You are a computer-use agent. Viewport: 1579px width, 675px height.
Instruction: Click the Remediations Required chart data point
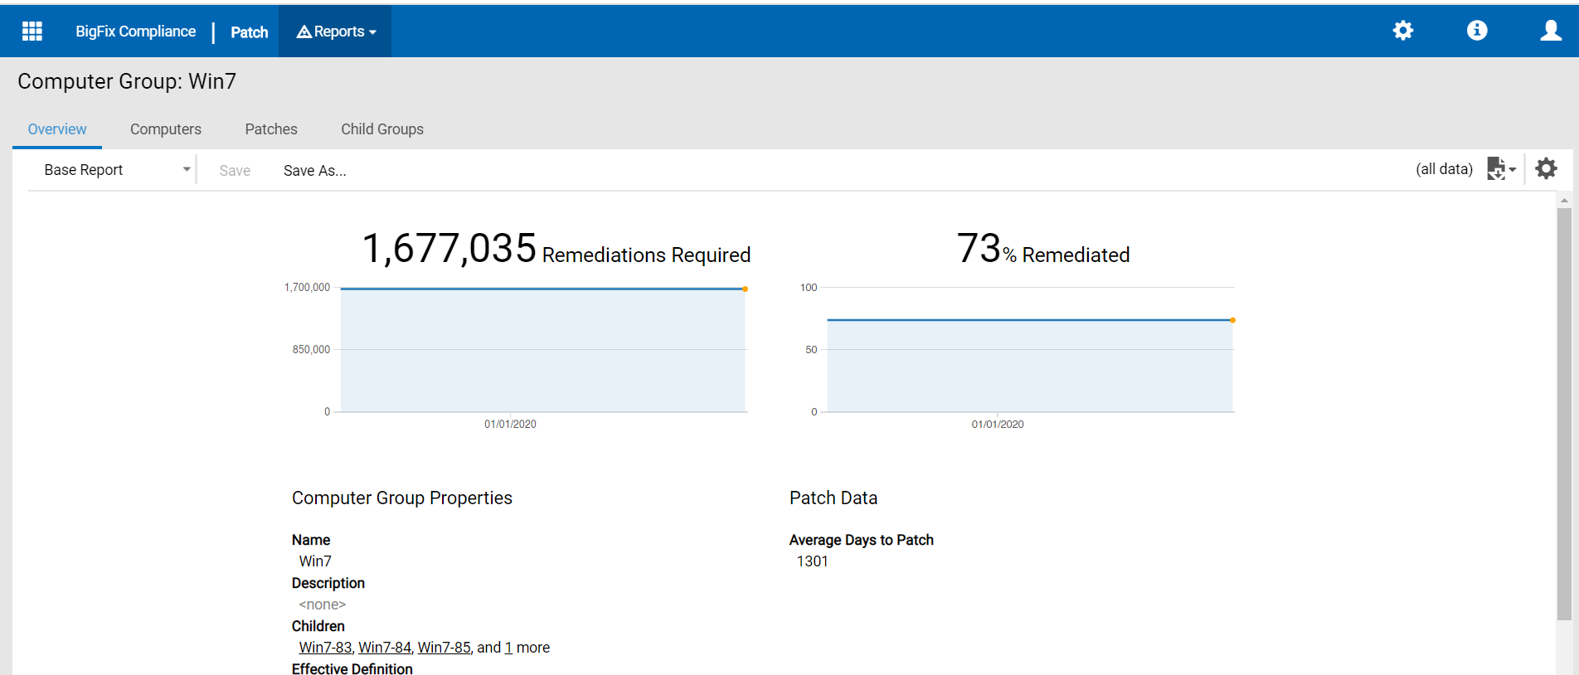tap(745, 289)
